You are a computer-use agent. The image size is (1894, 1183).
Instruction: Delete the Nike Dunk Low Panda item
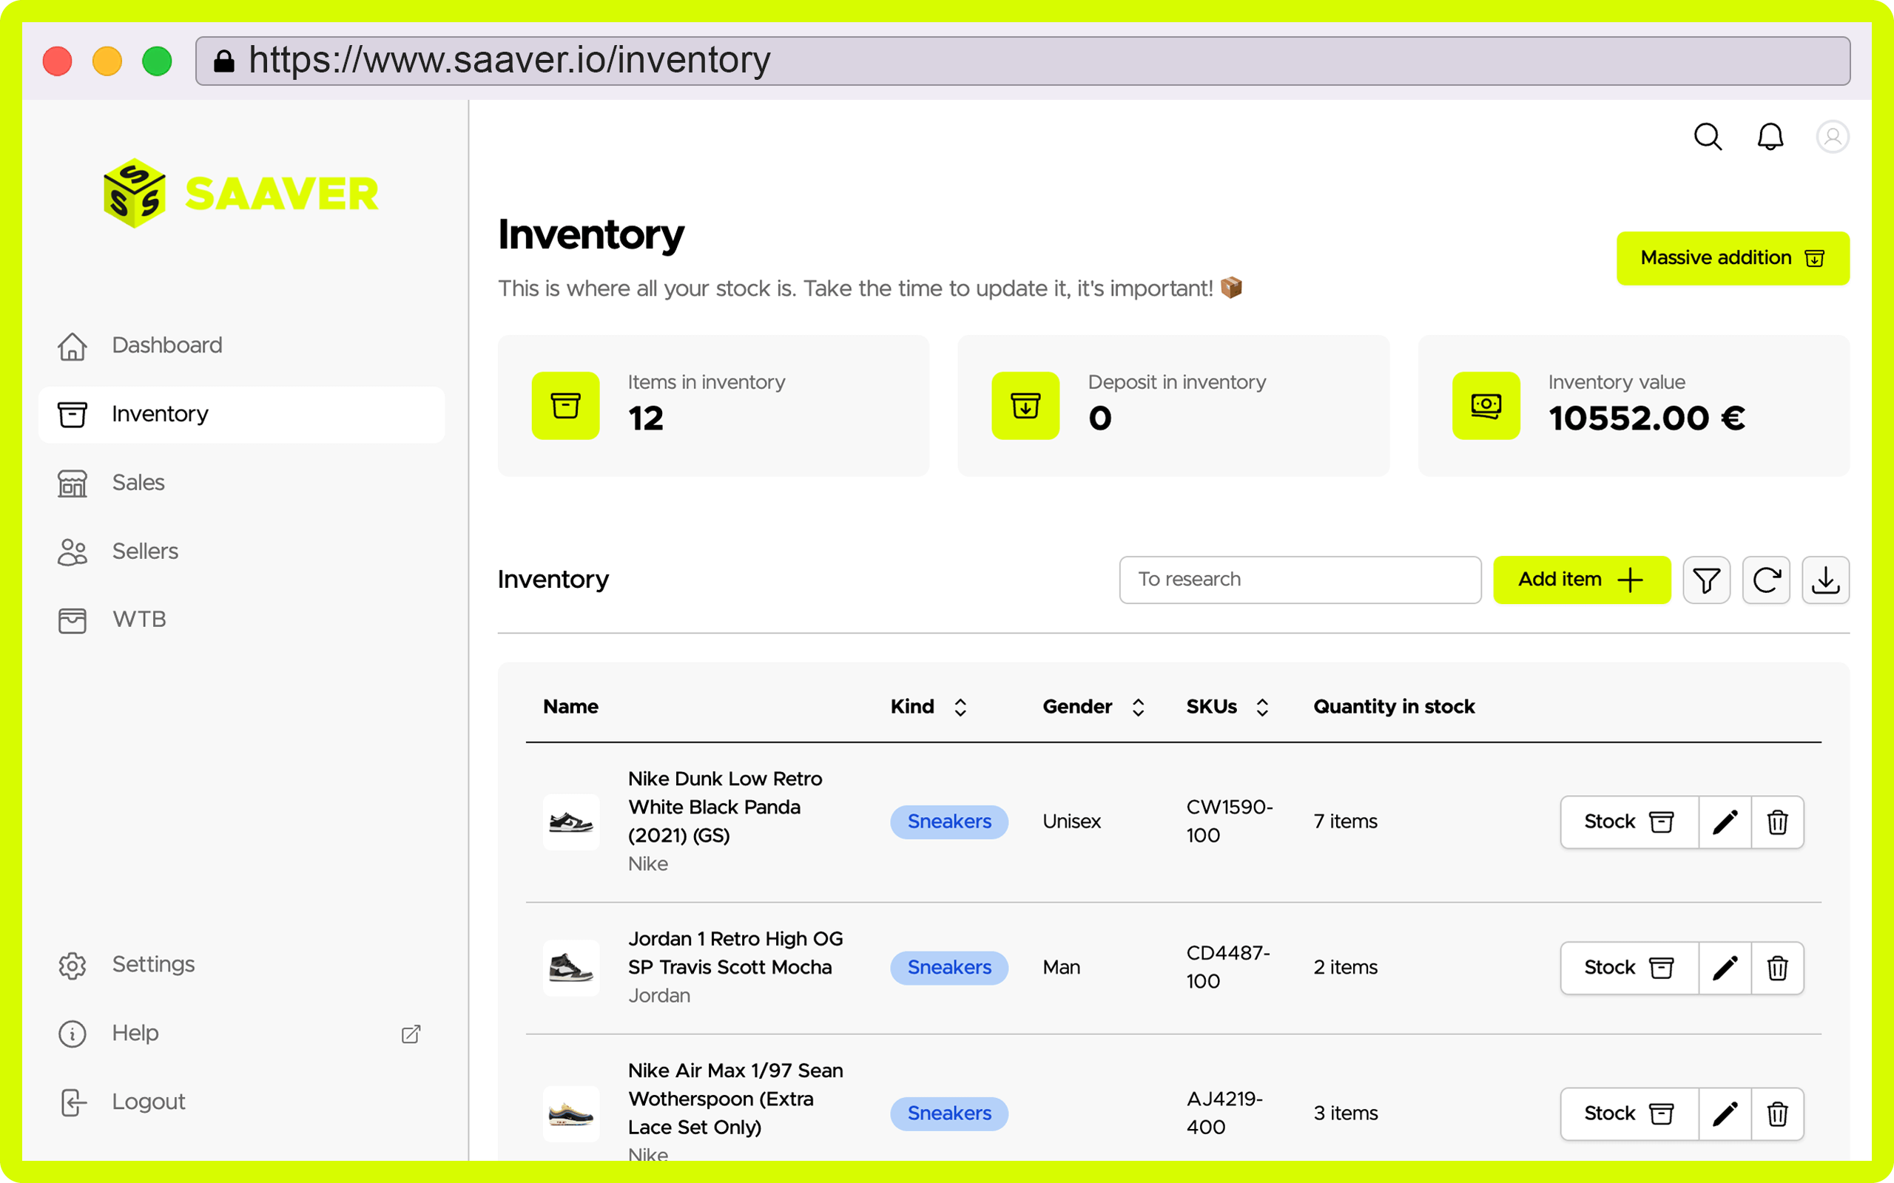pyautogui.click(x=1777, y=821)
